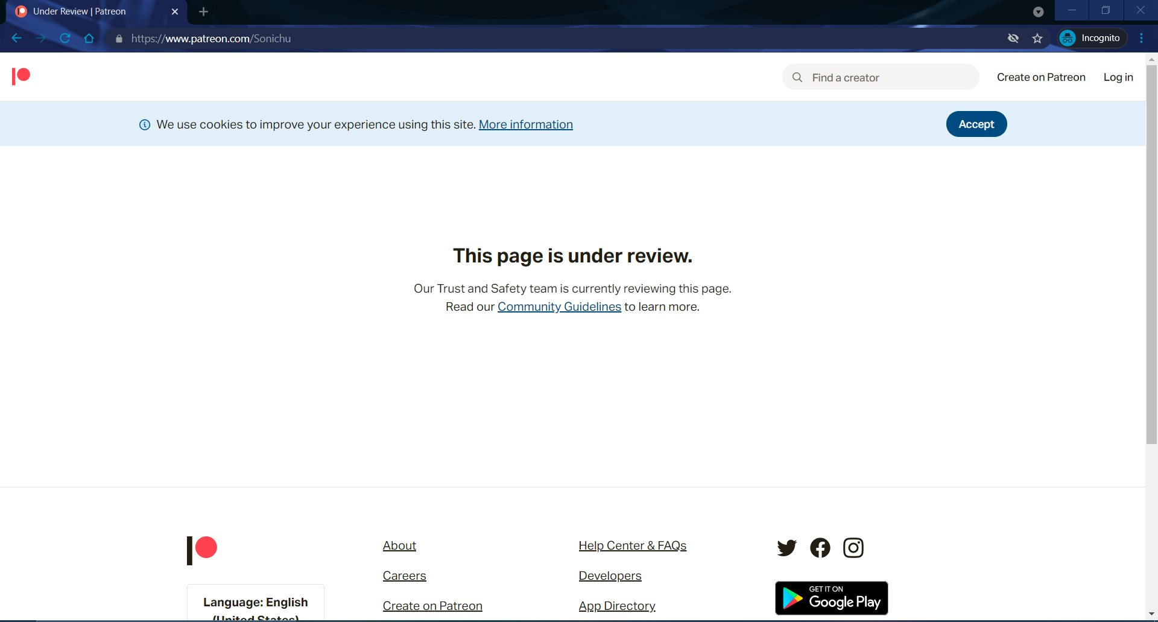Open Patreon Instagram page icon

coord(853,548)
